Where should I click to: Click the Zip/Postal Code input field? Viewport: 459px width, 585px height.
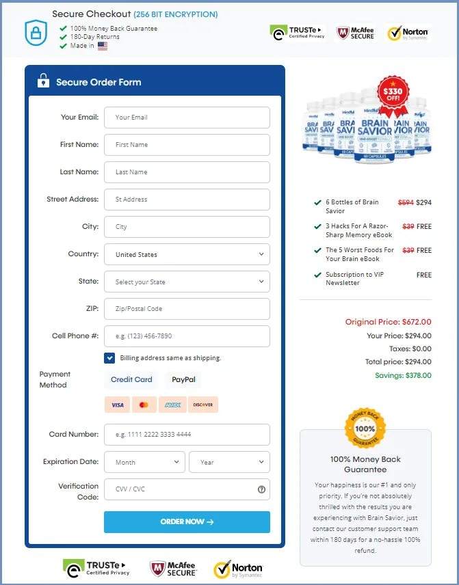tap(187, 309)
